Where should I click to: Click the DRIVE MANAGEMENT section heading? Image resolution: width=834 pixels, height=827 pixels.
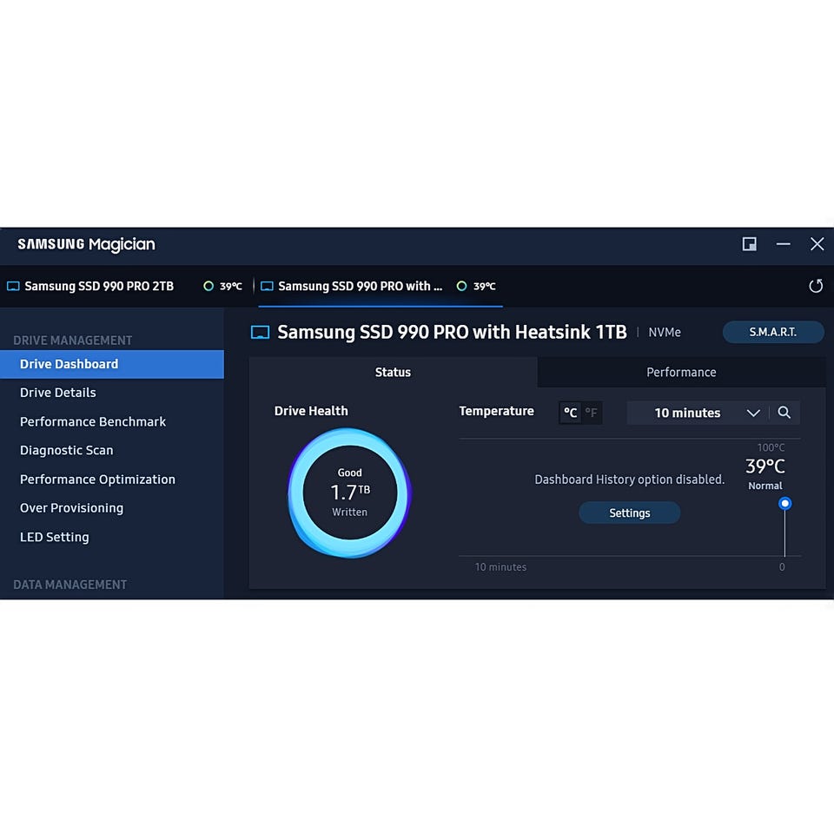[x=73, y=341]
